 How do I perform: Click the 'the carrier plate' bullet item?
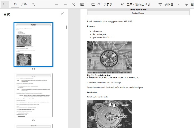click(x=100, y=34)
